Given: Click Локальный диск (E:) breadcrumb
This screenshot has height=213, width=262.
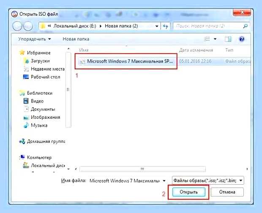Looking at the screenshot, I should (x=75, y=26).
